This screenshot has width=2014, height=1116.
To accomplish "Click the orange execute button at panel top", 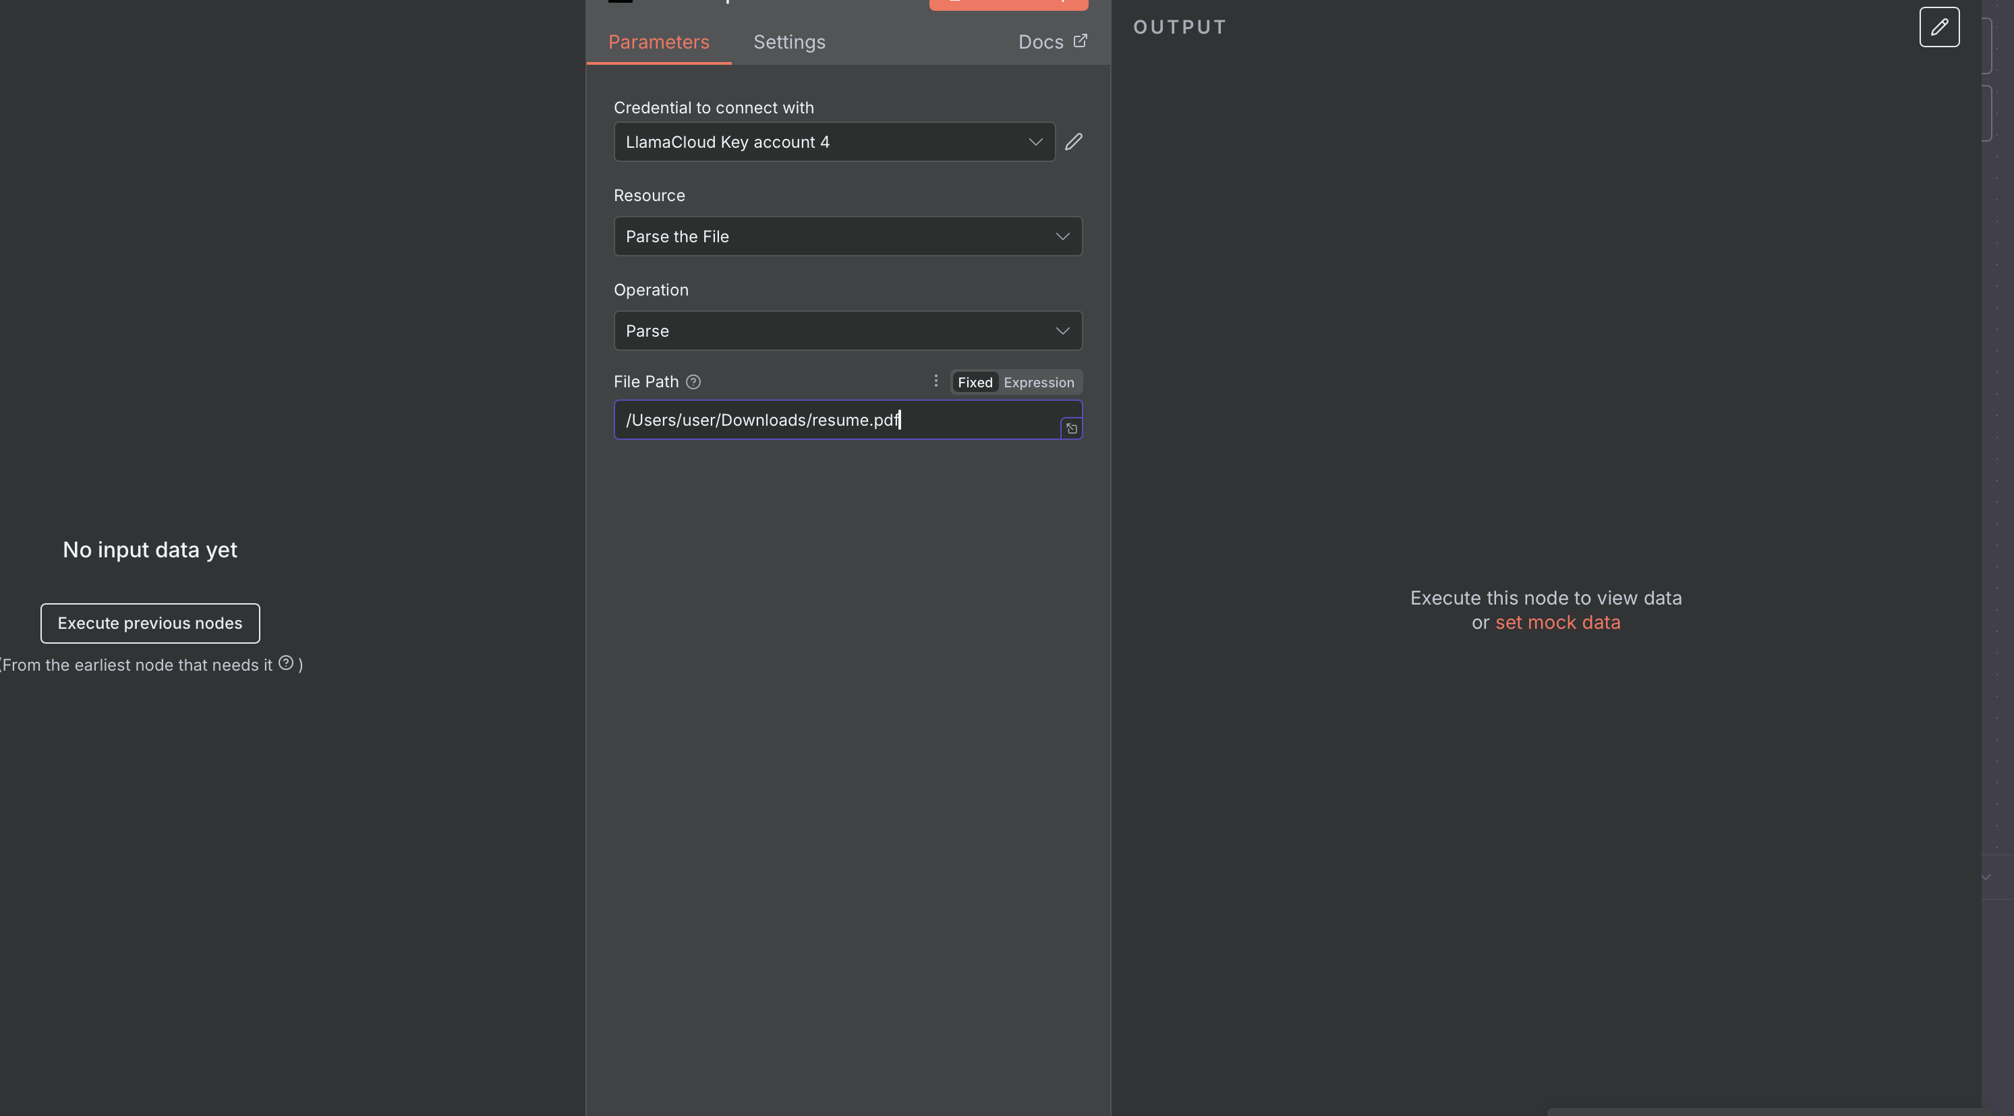I will click(1008, 4).
